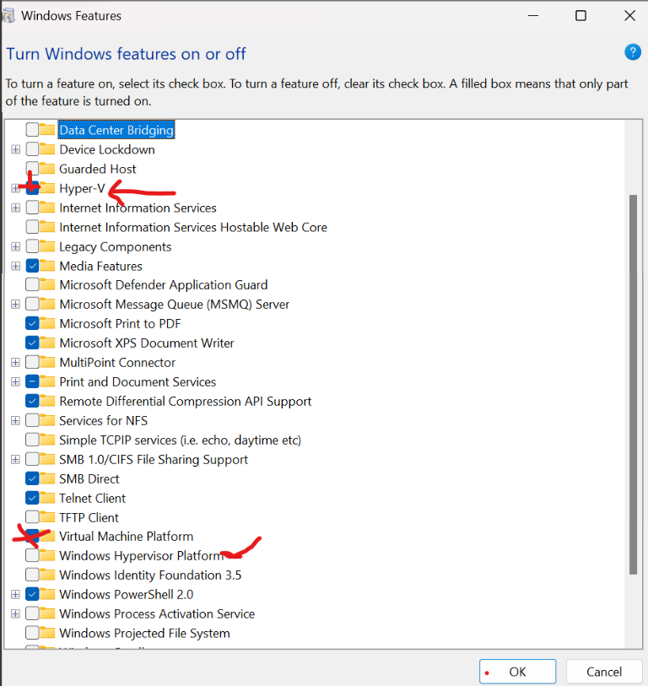Click the Cancel button
Image resolution: width=648 pixels, height=686 pixels.
point(604,672)
